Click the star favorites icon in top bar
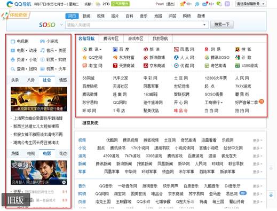277x211 pixels. (x=183, y=4)
